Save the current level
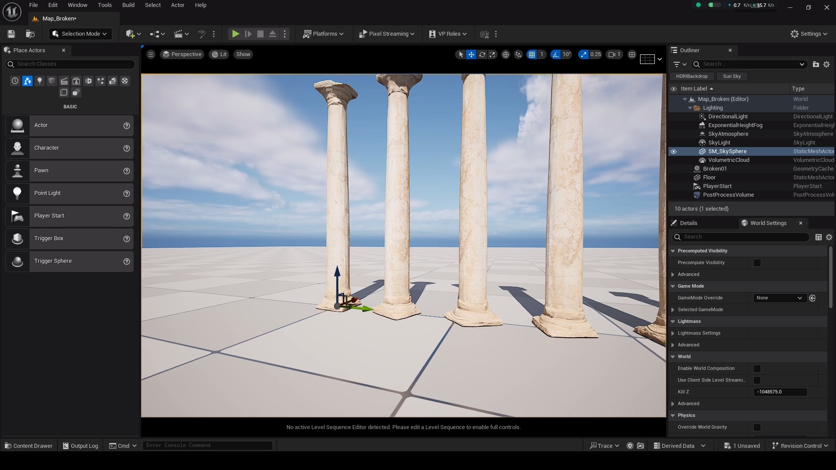 point(11,34)
